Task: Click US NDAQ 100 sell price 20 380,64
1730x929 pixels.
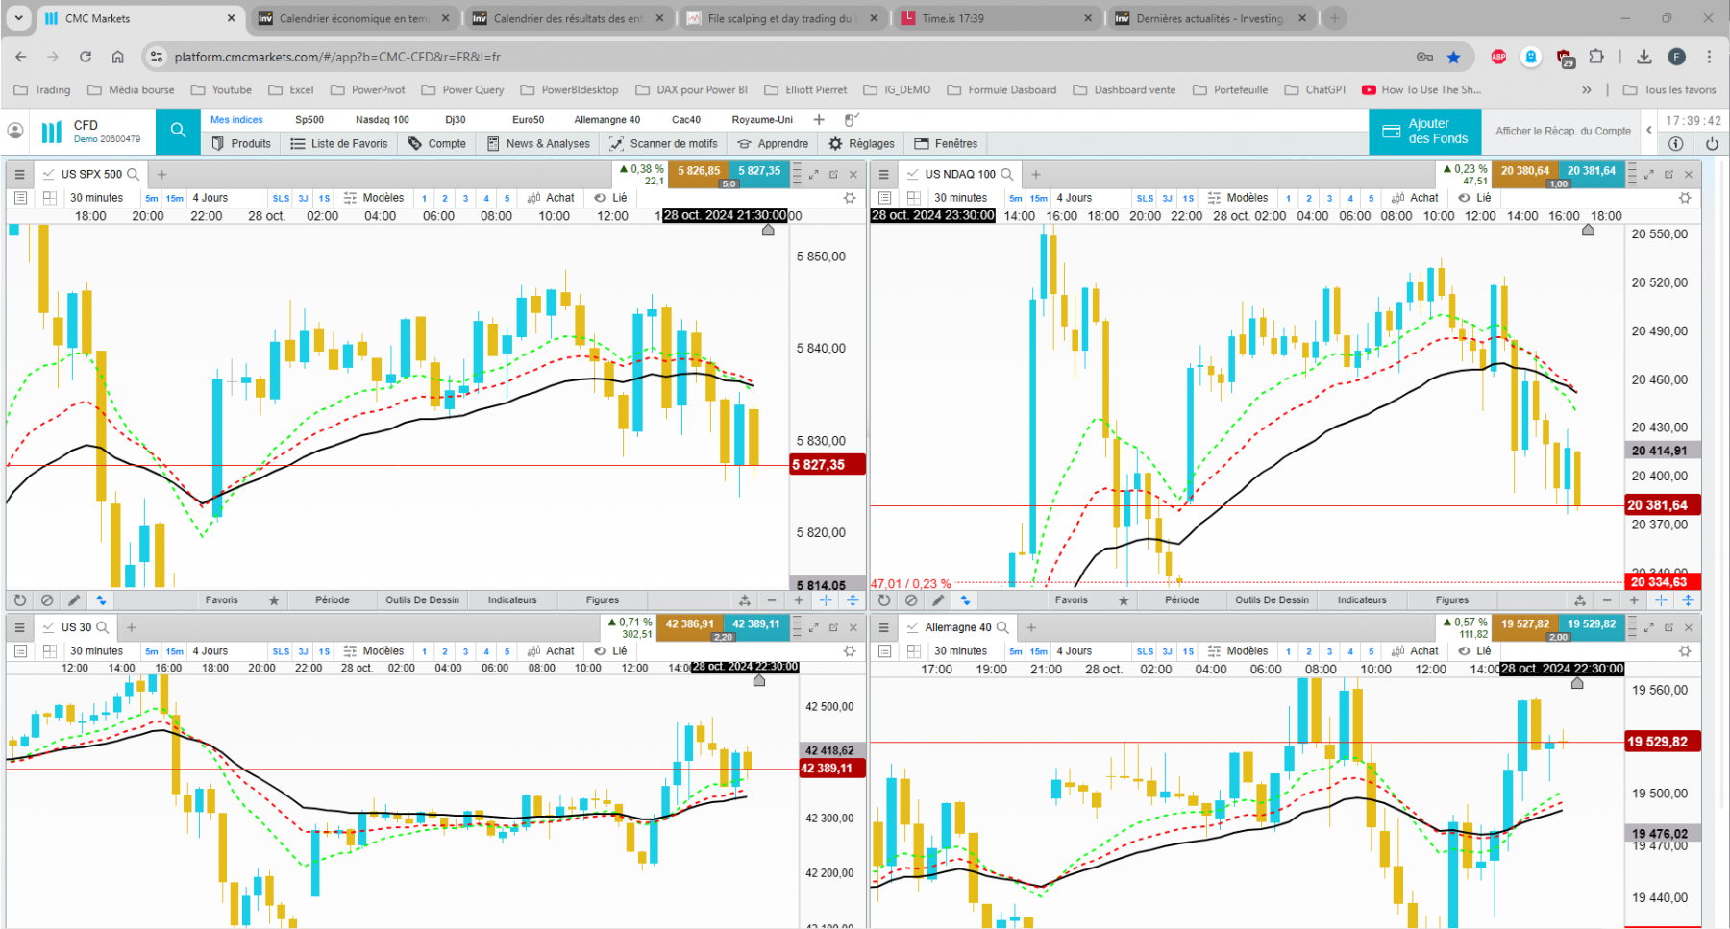Action: [x=1525, y=173]
